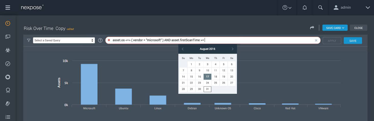Go to previous month in calendar
Screen dimensions: 374x121
(x=183, y=49)
